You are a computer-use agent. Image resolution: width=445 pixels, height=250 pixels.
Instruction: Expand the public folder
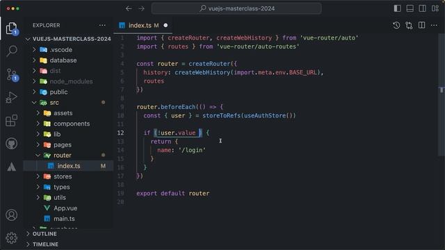[x=68, y=92]
